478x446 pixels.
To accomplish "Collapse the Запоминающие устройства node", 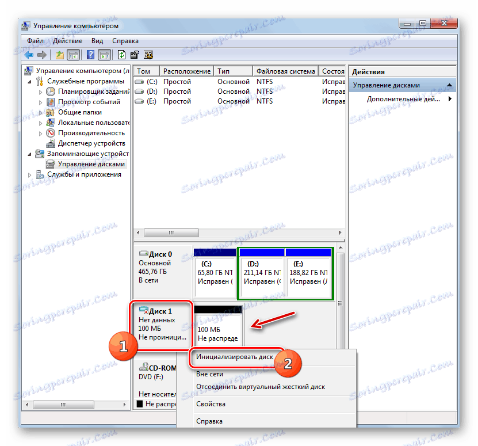I will (x=29, y=154).
